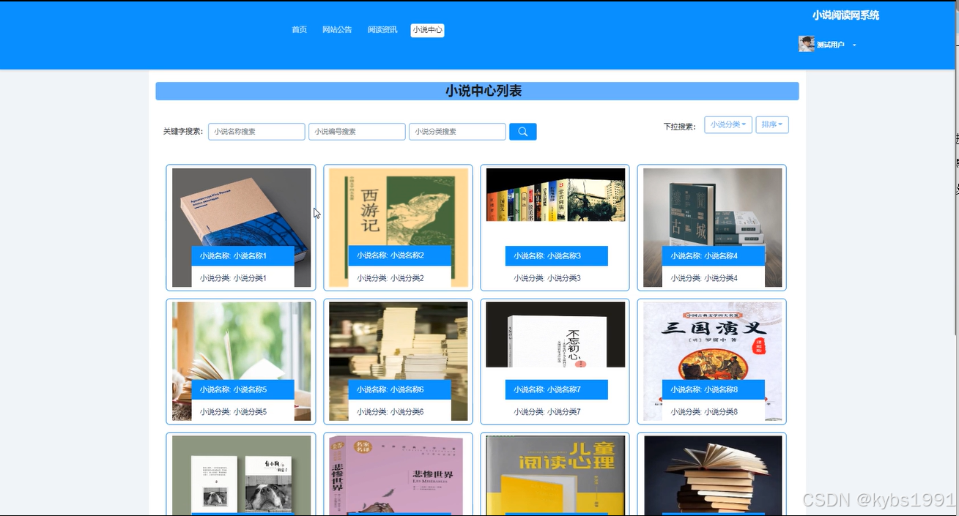Click the 小说名称7 title label
This screenshot has width=959, height=516.
[x=556, y=390]
